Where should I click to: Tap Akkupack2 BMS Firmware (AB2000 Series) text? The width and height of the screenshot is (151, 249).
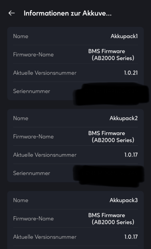111,137
